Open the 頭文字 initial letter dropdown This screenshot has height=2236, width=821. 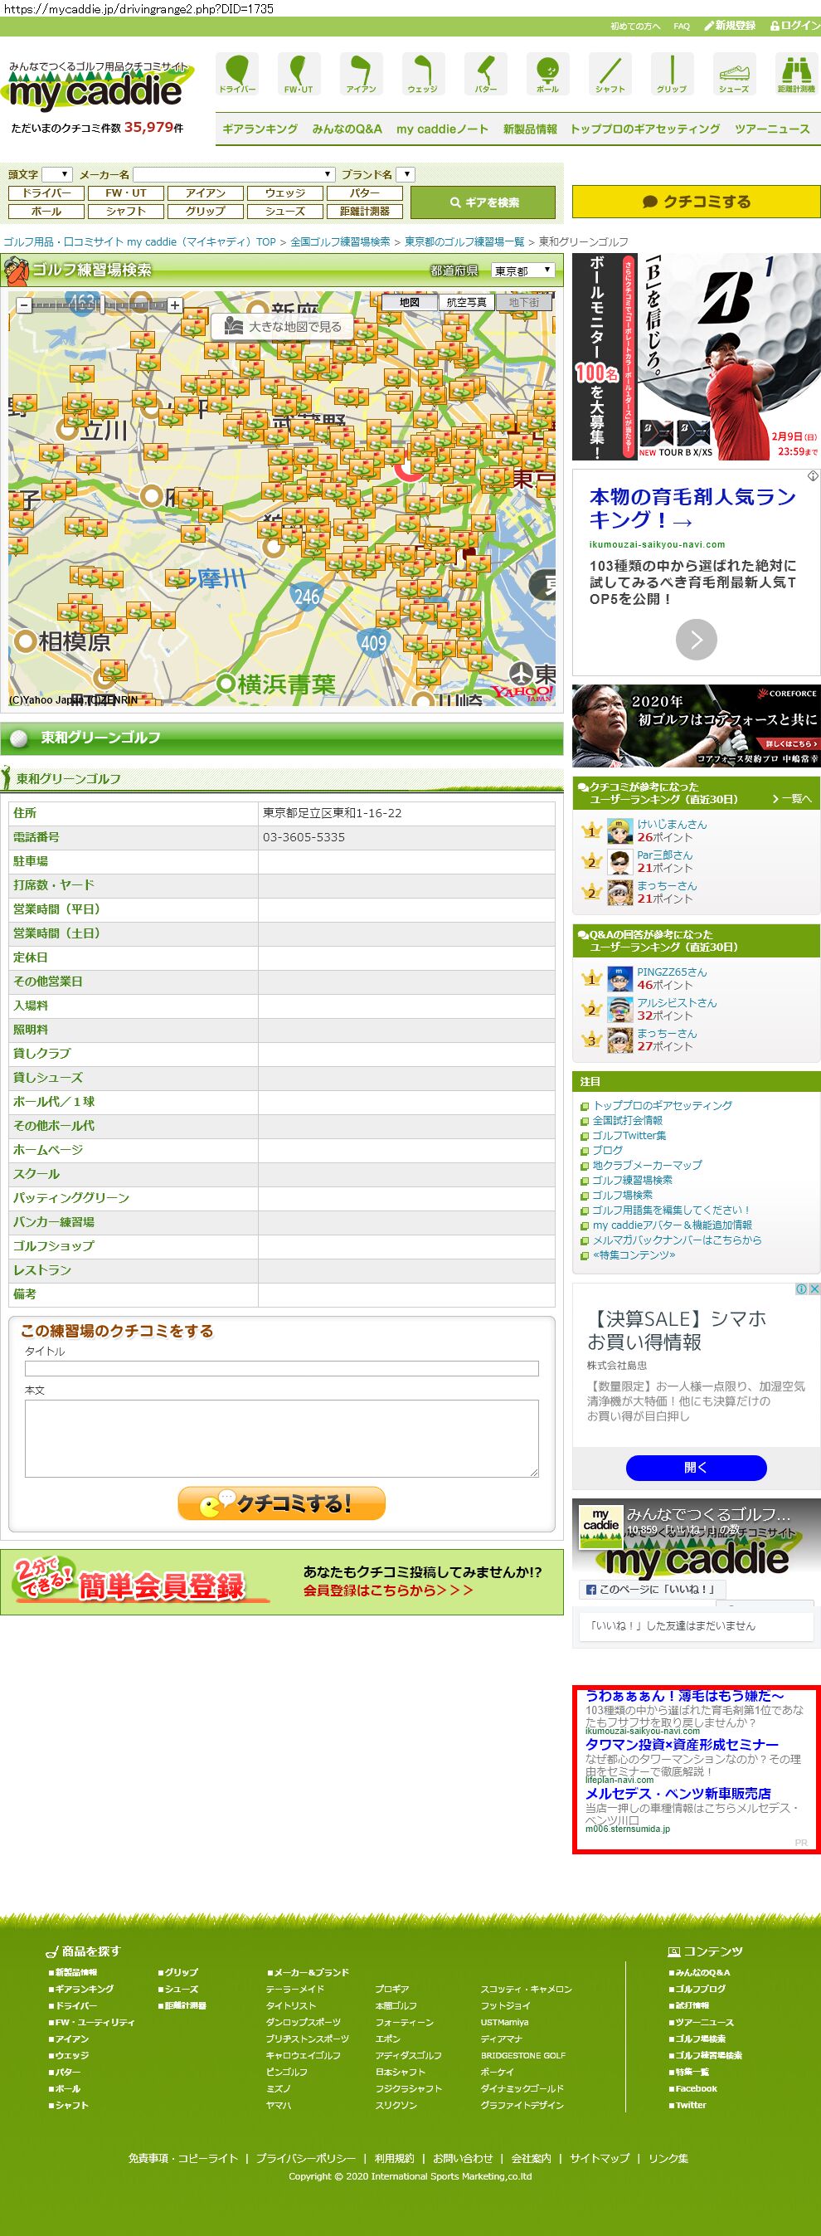click(57, 174)
